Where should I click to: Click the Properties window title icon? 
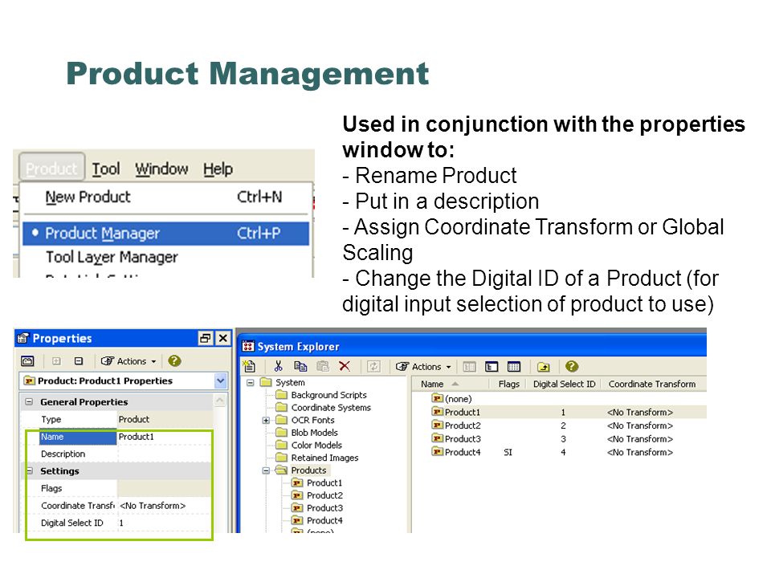pyautogui.click(x=22, y=338)
